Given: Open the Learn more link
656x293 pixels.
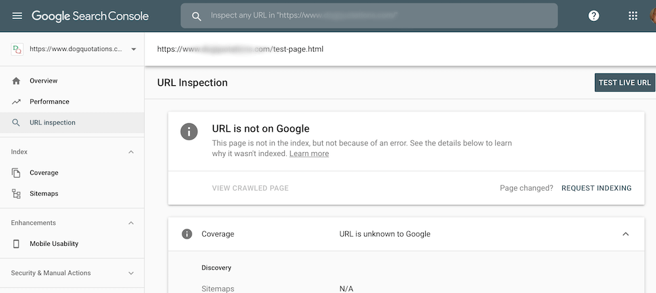Looking at the screenshot, I should click(309, 153).
